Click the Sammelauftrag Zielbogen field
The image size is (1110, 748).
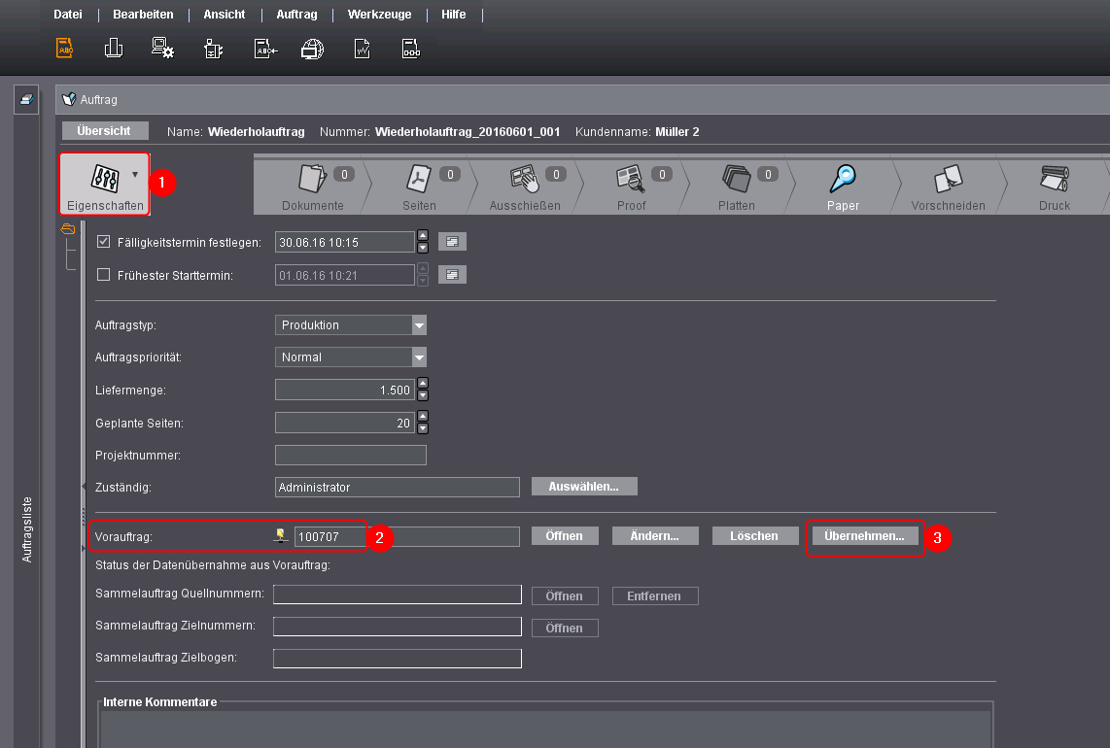(x=398, y=658)
